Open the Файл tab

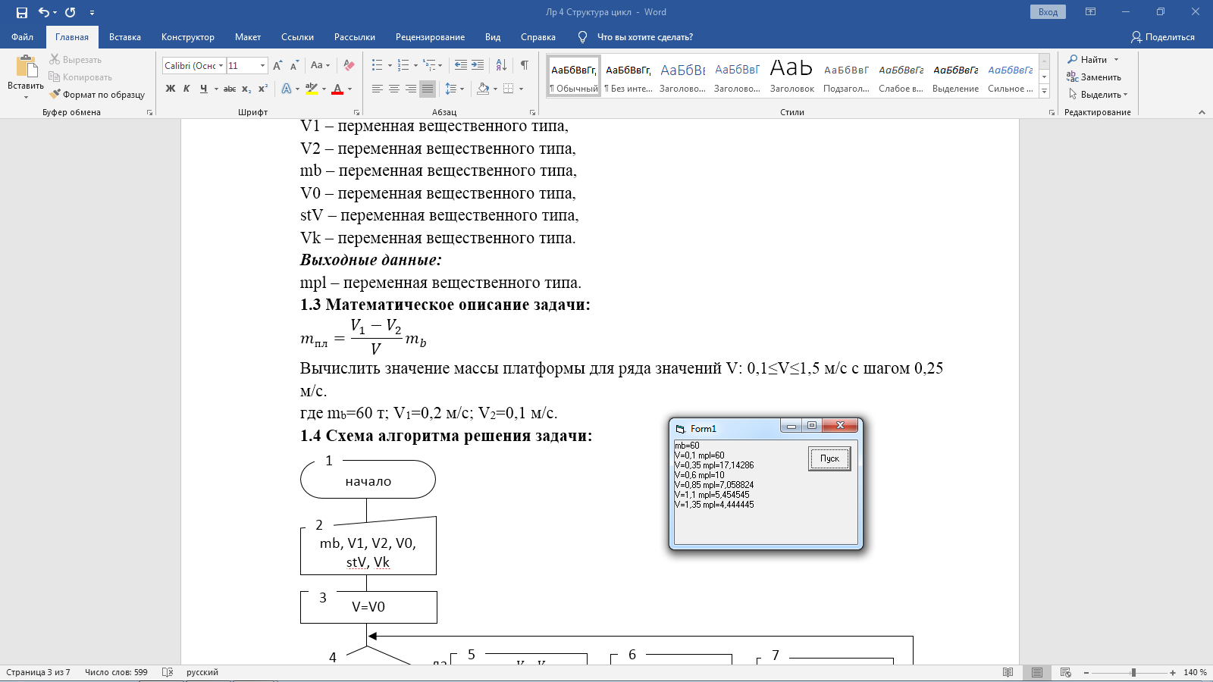[x=22, y=37]
